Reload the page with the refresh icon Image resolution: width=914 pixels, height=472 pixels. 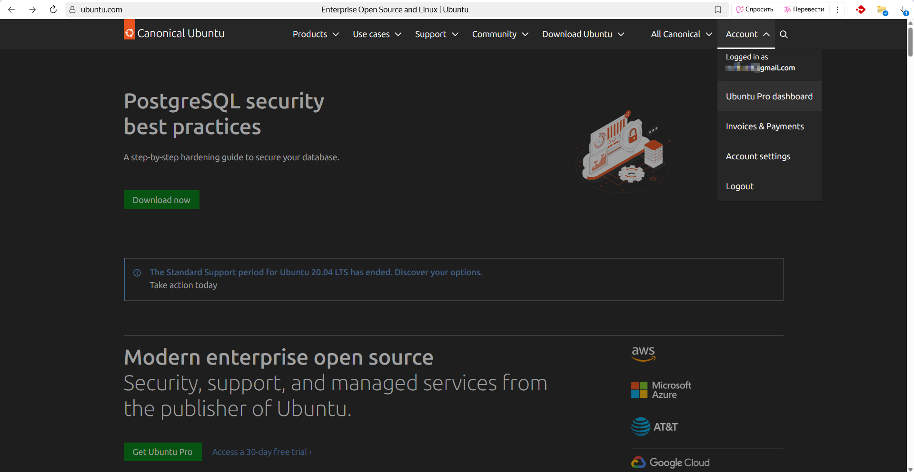pos(53,10)
